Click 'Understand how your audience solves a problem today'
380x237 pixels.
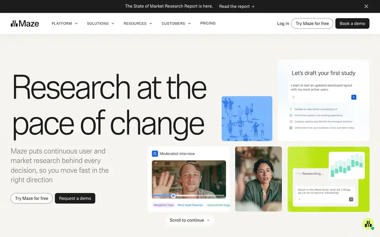tap(324, 128)
